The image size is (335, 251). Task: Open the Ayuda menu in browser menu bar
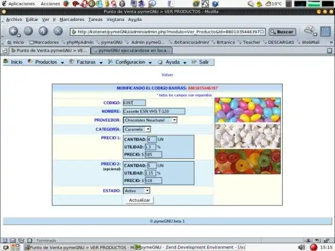(x=135, y=19)
